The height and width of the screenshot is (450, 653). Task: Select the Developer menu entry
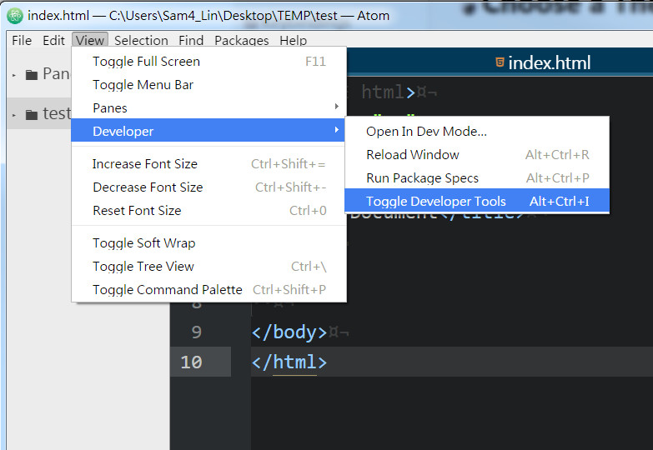[x=208, y=130]
